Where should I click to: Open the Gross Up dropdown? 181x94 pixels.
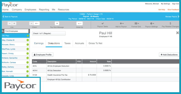pyautogui.click(x=79, y=23)
